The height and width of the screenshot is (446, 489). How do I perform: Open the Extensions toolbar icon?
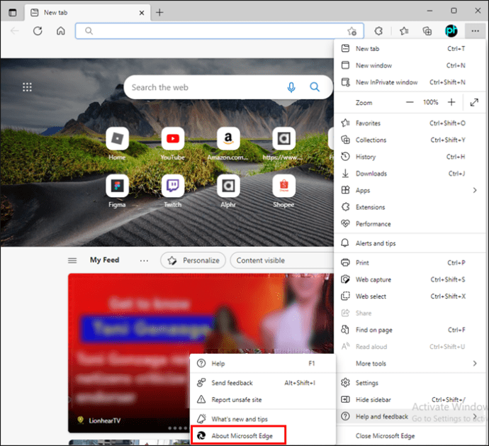click(x=378, y=31)
